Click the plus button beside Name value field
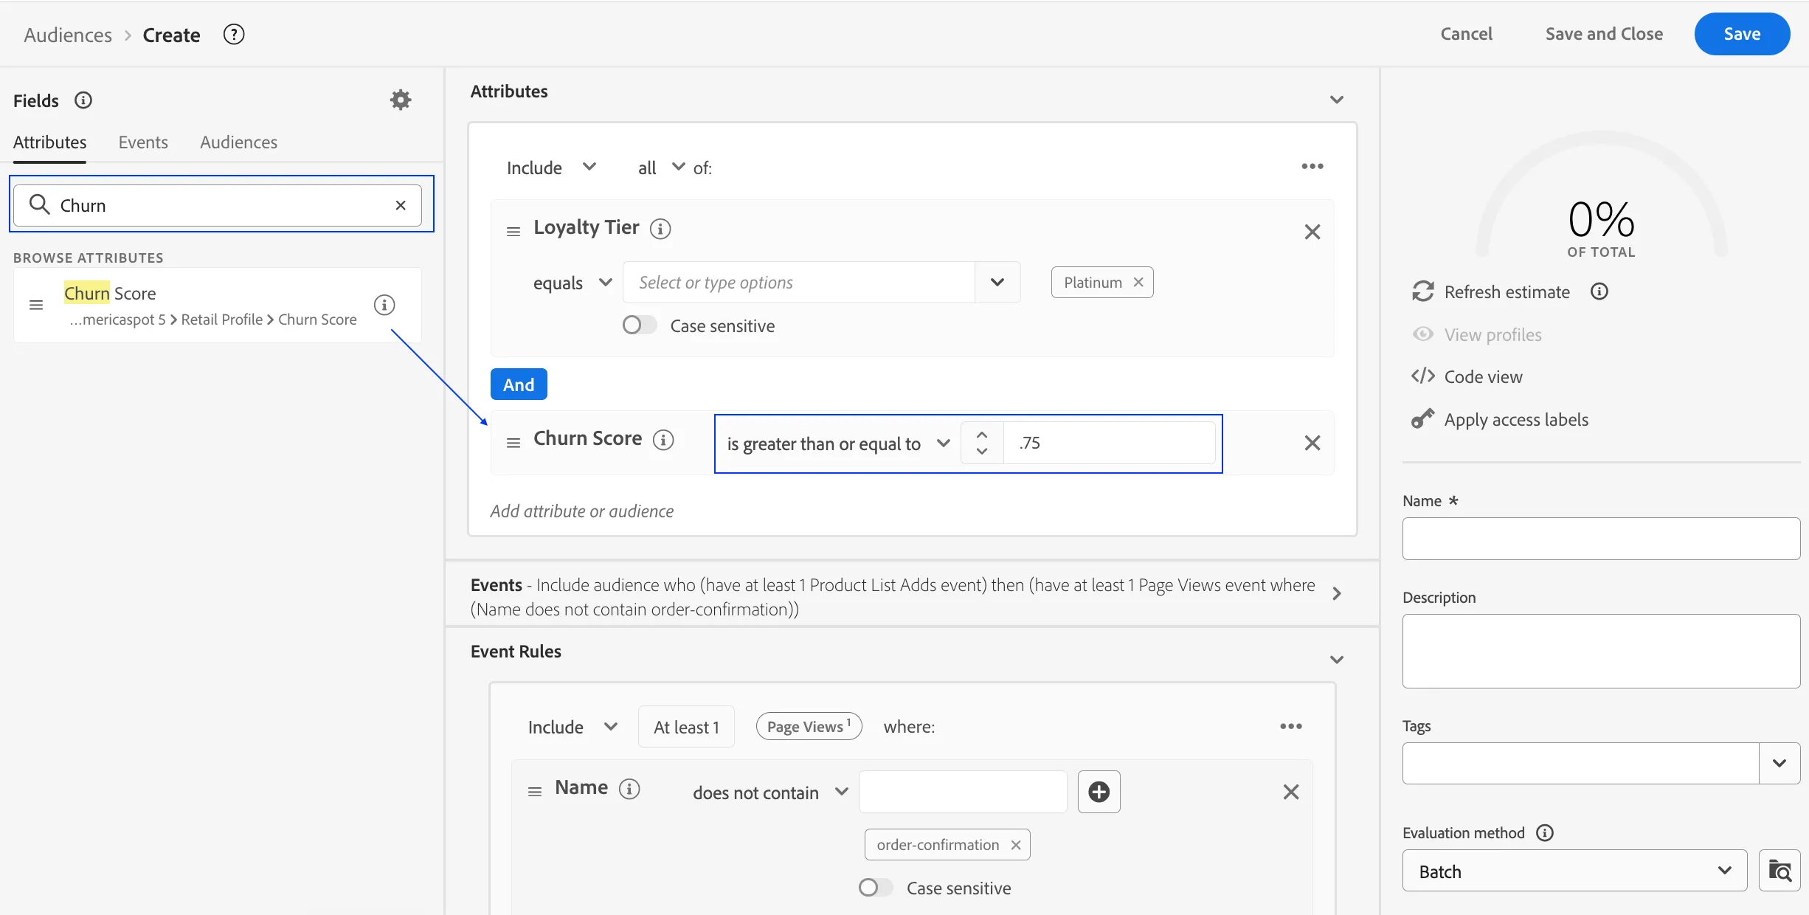This screenshot has height=915, width=1809. 1099,792
